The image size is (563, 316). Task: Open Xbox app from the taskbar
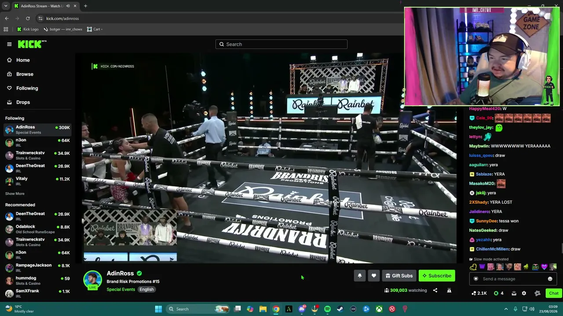379,309
